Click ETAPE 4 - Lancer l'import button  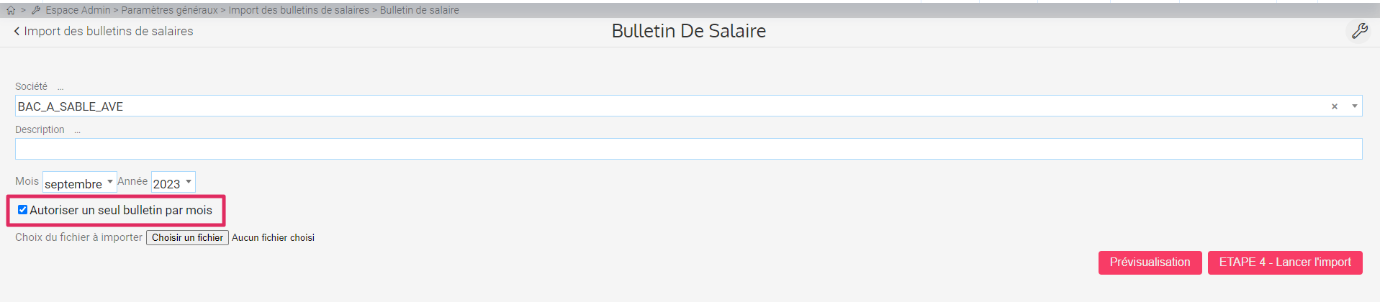1284,262
